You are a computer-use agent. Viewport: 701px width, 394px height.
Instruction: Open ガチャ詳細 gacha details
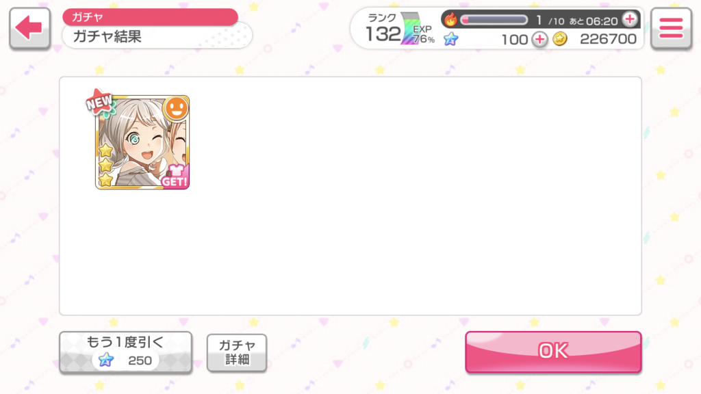tap(237, 352)
